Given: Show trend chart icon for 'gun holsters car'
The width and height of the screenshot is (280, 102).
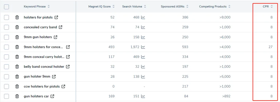Looking at the screenshot, I should coord(143,96).
